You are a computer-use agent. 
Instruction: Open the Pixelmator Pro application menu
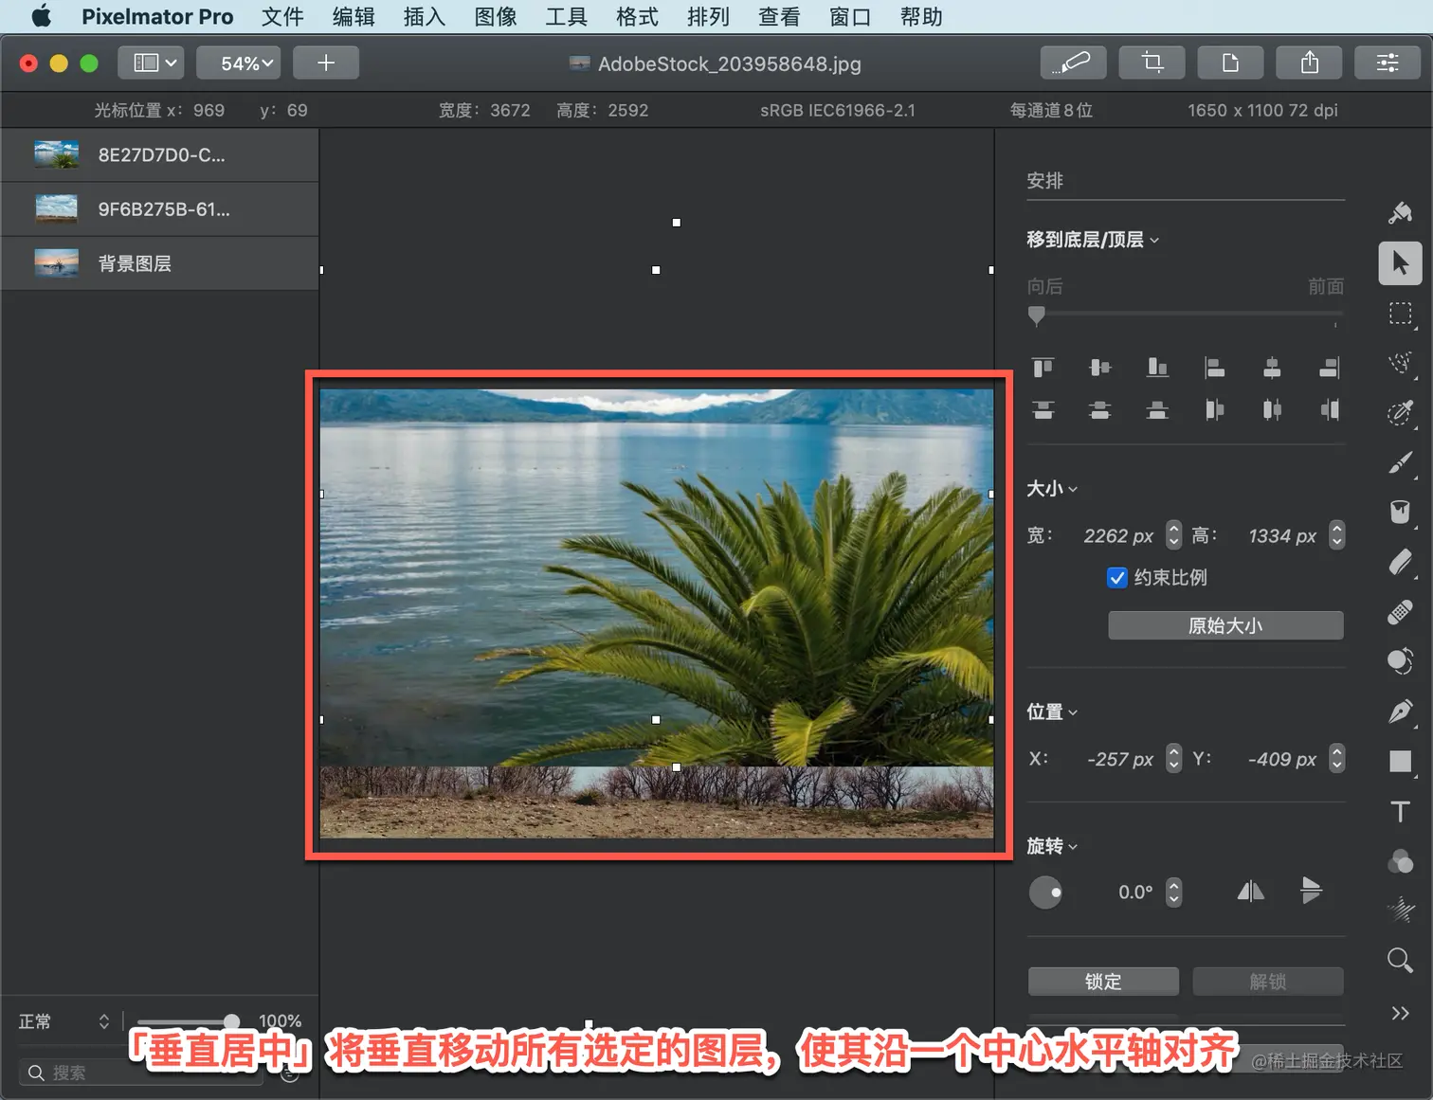pos(157,17)
